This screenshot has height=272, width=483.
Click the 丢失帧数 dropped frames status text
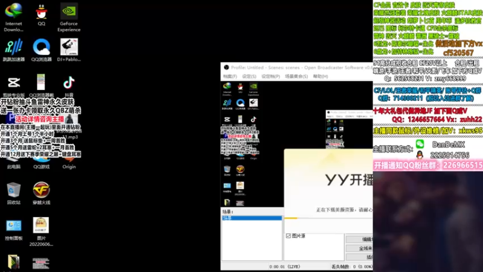point(352,267)
